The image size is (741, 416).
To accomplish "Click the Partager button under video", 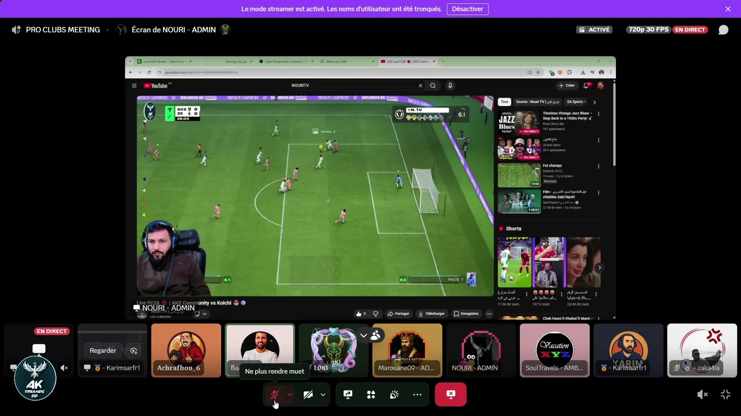I will click(x=398, y=314).
